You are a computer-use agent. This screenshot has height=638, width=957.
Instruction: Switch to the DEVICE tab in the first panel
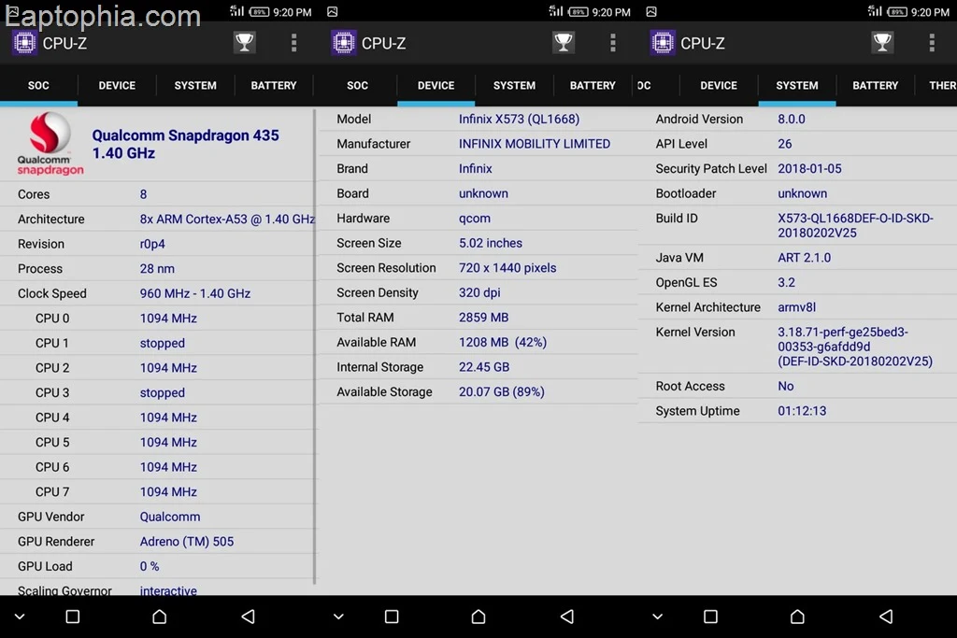[x=117, y=85]
